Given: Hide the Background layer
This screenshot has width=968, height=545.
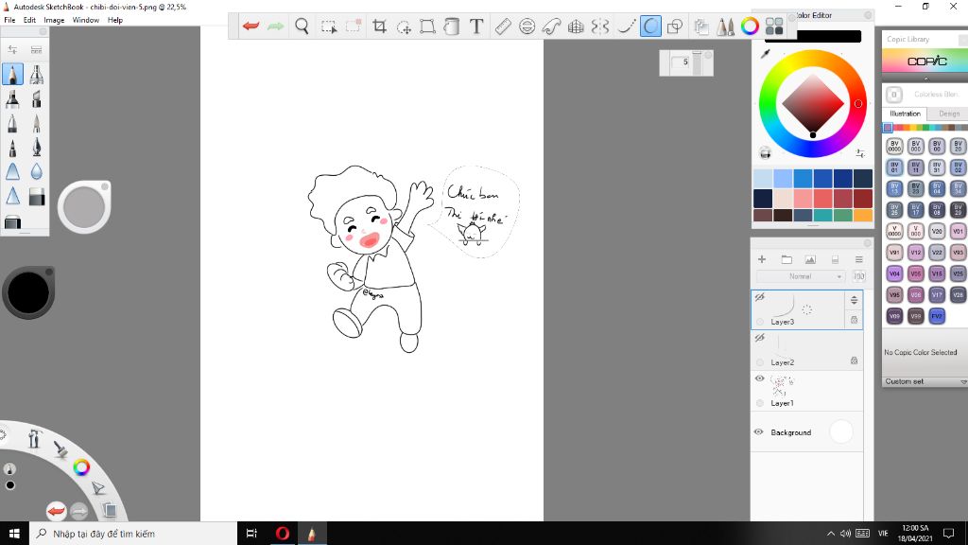Looking at the screenshot, I should coord(759,431).
